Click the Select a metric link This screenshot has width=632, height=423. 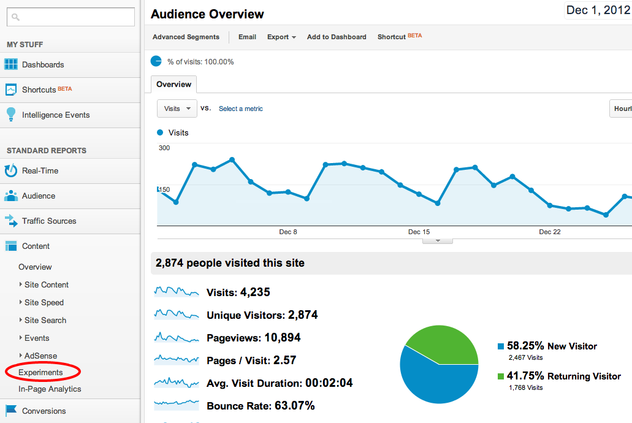[241, 109]
